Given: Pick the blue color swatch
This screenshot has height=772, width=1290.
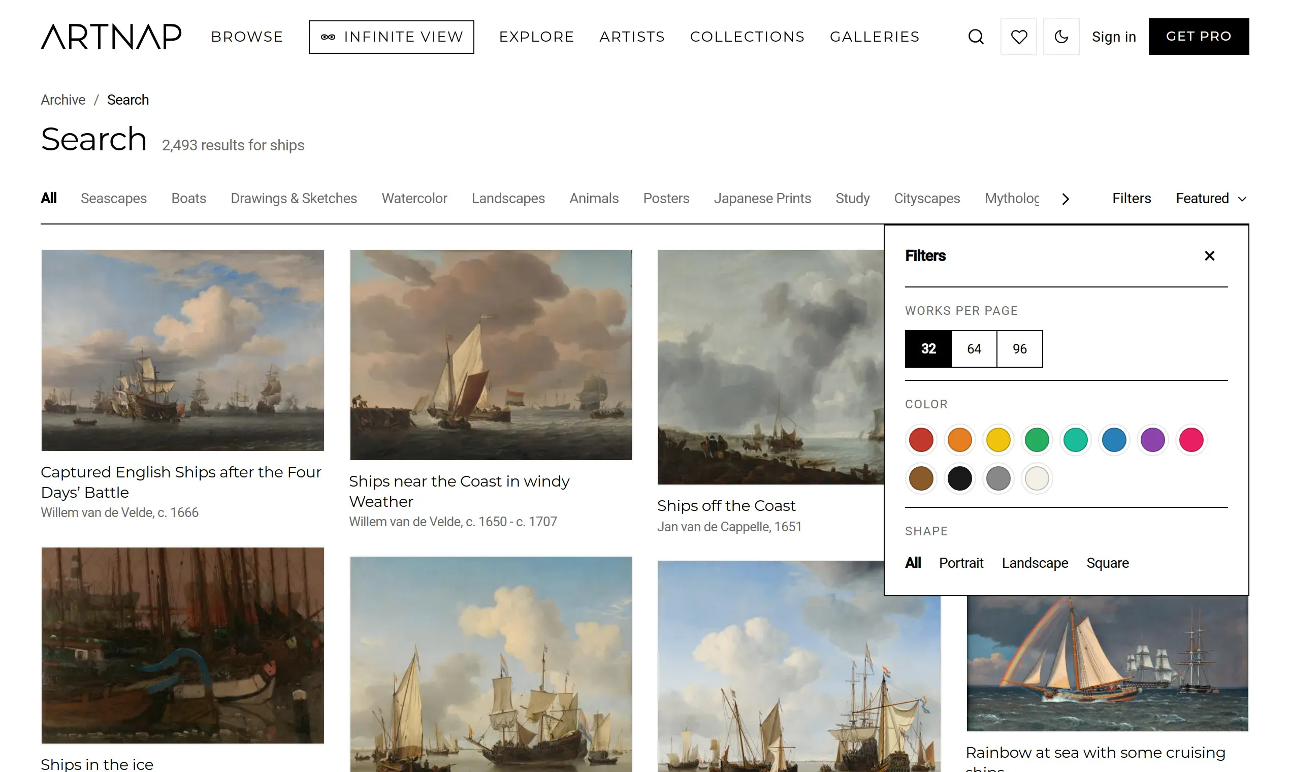Looking at the screenshot, I should pyautogui.click(x=1114, y=439).
